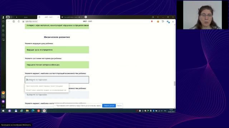Open Internet Explorer in the taskbar

pos(21,111)
